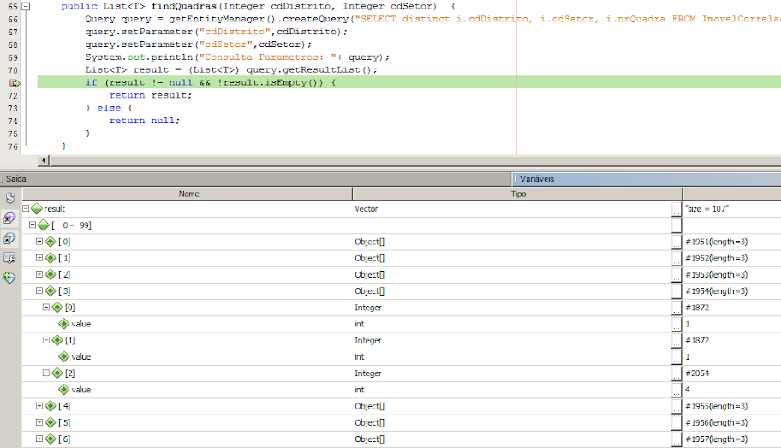Place cursor on "return null;" statement

pos(145,121)
